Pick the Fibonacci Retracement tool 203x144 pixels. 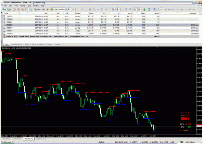pos(94,9)
